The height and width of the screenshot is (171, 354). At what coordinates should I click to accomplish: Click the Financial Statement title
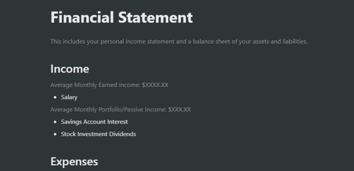tap(122, 17)
